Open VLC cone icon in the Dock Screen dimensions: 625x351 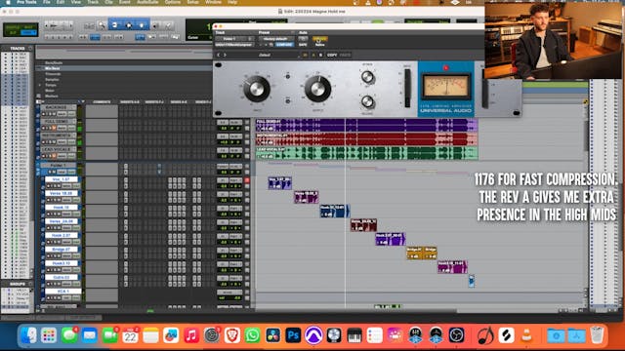coord(526,335)
